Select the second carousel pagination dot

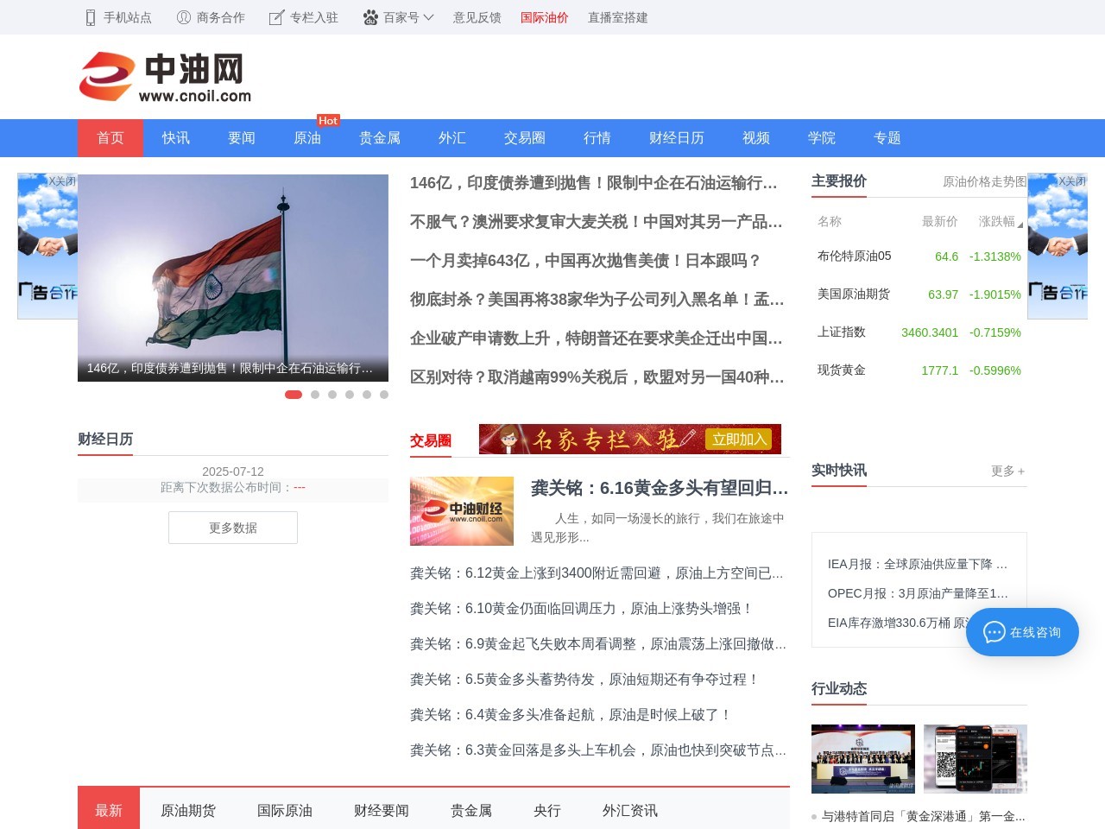[x=315, y=394]
